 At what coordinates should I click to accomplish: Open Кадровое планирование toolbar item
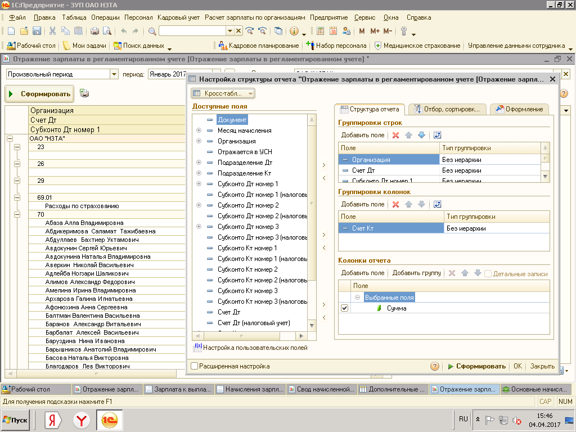tap(259, 46)
